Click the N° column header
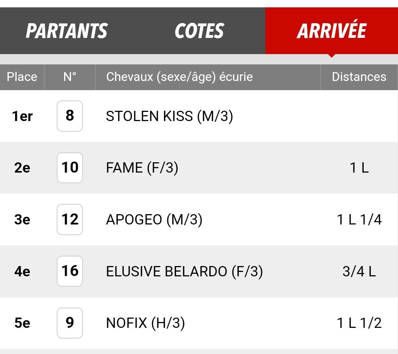398x354 pixels. point(70,77)
